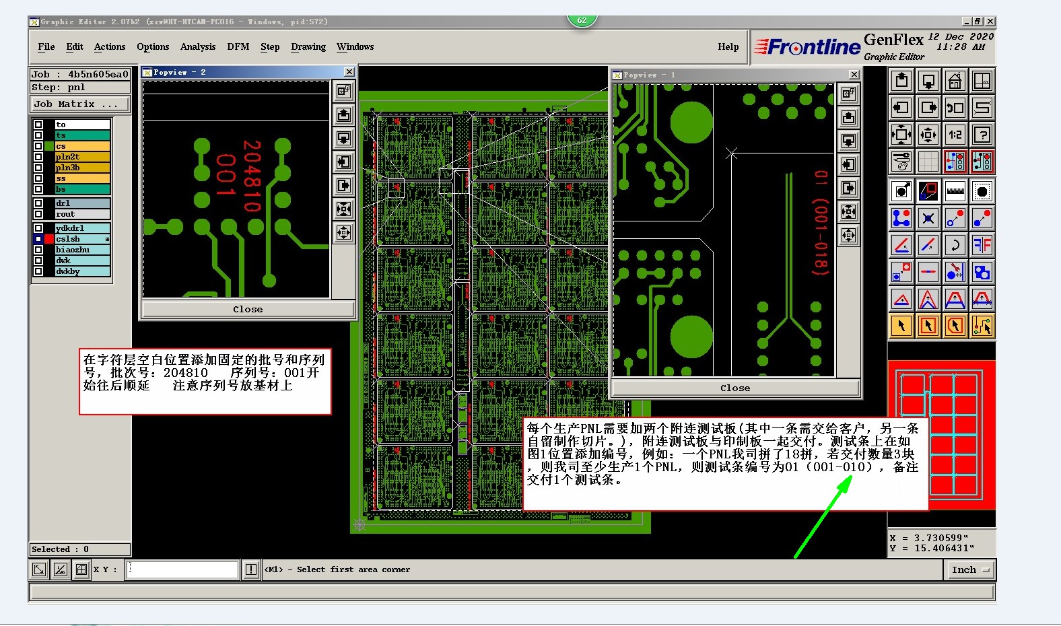
Task: Open the Edit menu
Action: click(x=75, y=46)
